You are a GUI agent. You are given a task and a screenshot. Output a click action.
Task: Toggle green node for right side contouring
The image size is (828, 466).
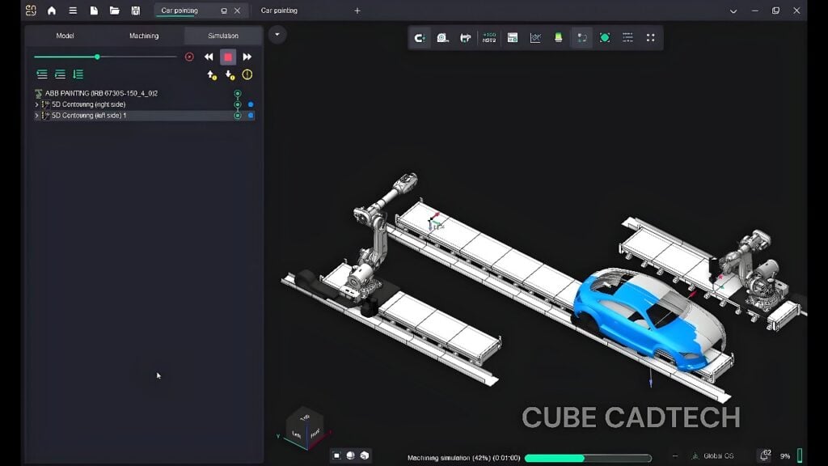pos(238,104)
